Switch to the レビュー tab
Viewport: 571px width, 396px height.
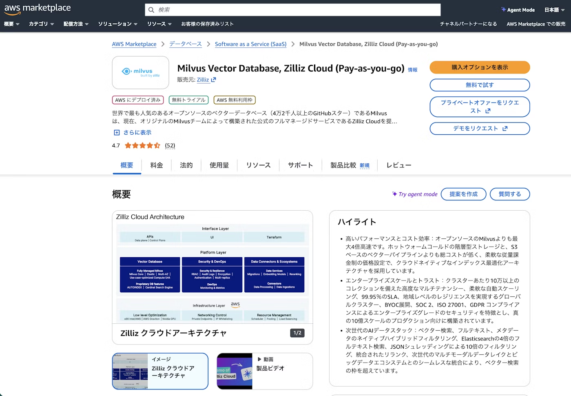point(398,165)
